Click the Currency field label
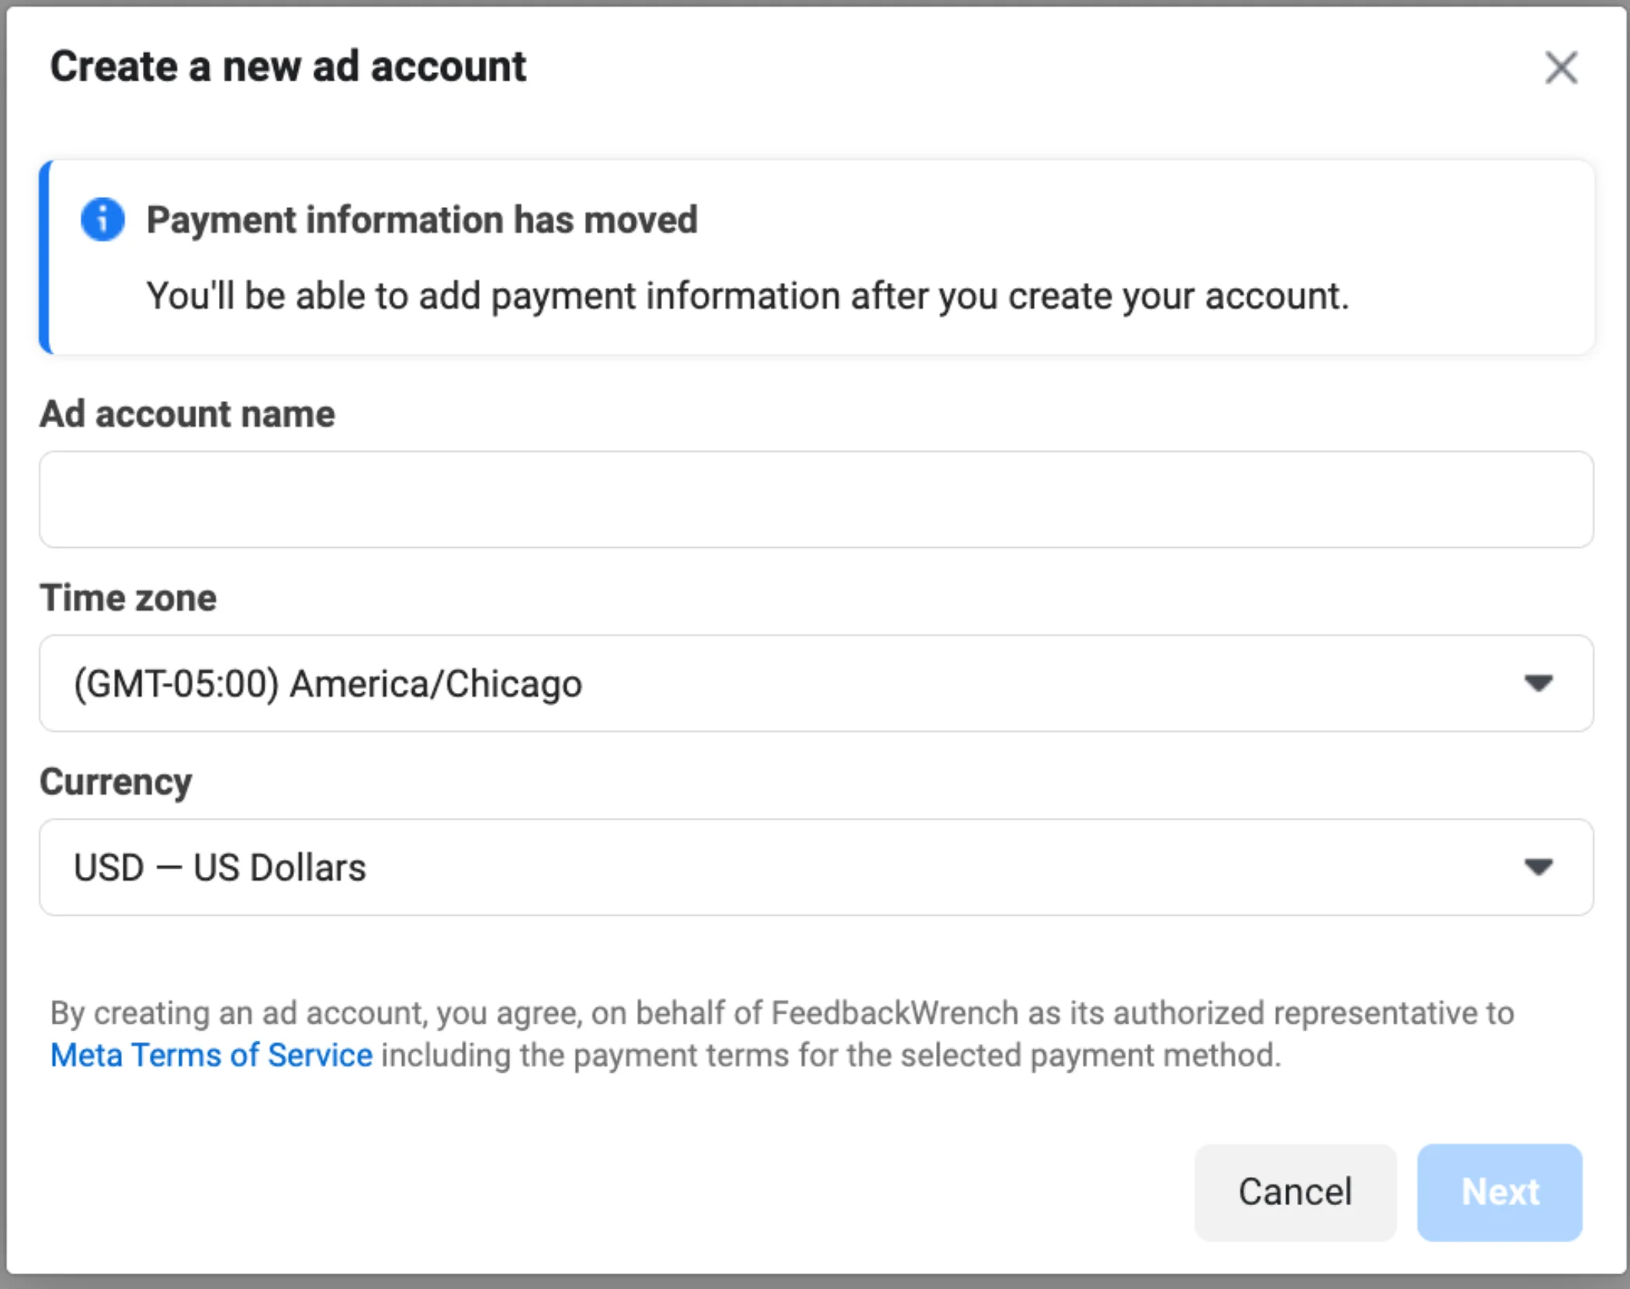This screenshot has width=1630, height=1289. 116,781
